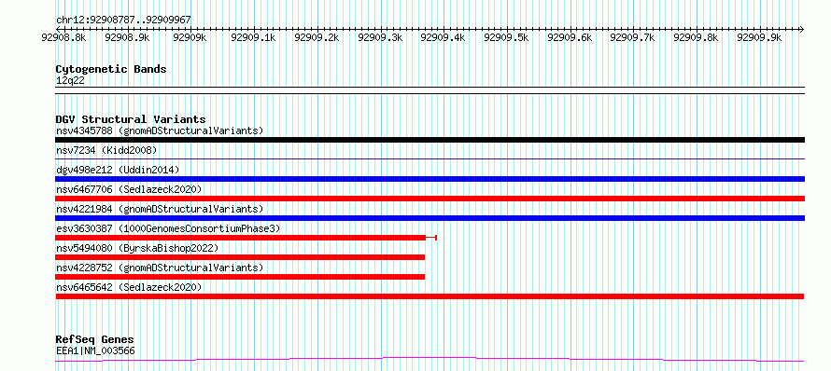
Task: Click the red nsv6465642 variant bar
Action: tap(430, 296)
